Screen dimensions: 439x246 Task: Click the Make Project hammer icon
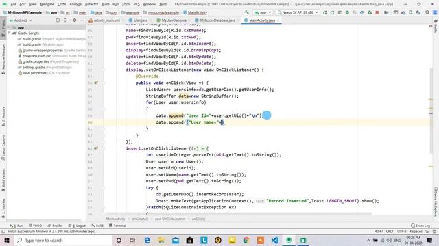point(247,12)
